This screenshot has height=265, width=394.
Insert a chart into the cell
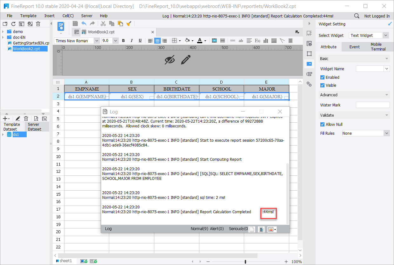point(266,41)
